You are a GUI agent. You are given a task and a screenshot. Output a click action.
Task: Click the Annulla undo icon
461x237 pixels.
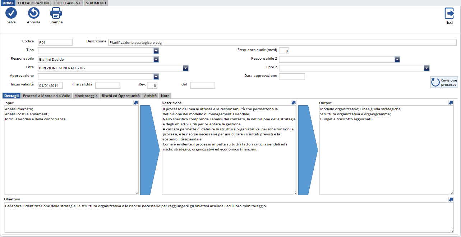[33, 13]
